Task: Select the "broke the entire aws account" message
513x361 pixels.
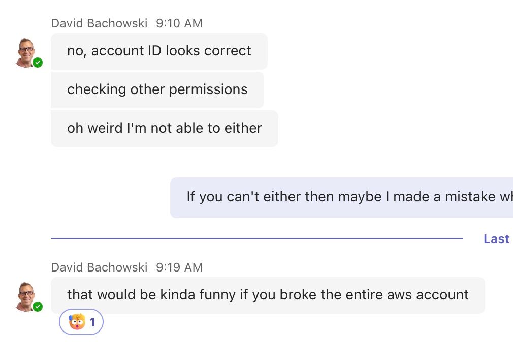Action: [x=268, y=295]
